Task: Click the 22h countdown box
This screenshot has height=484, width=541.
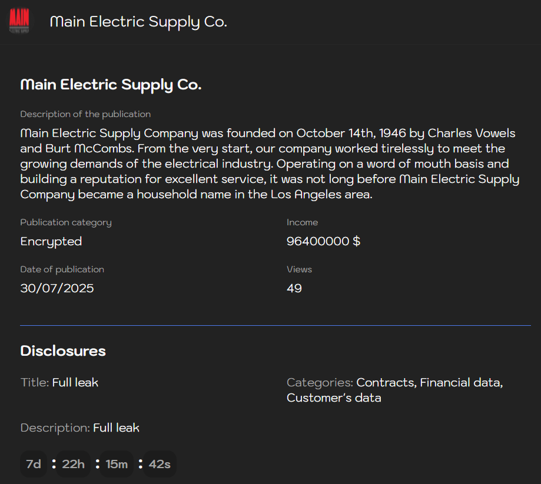Action: (x=74, y=464)
